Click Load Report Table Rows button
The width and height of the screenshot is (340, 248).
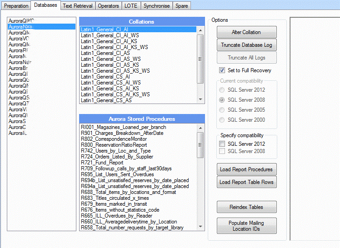246,182
